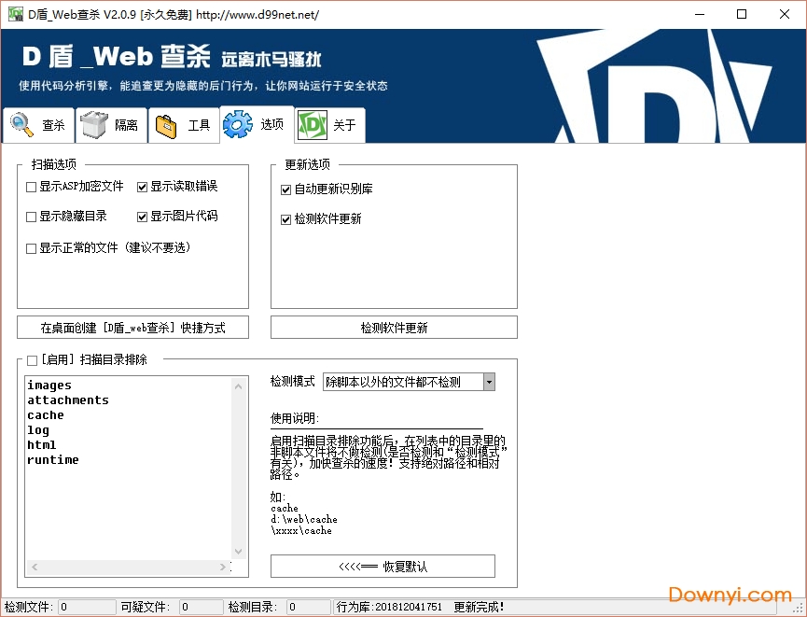Click the 检测软件更新 button
Screen dimensions: 807x617
[394, 327]
